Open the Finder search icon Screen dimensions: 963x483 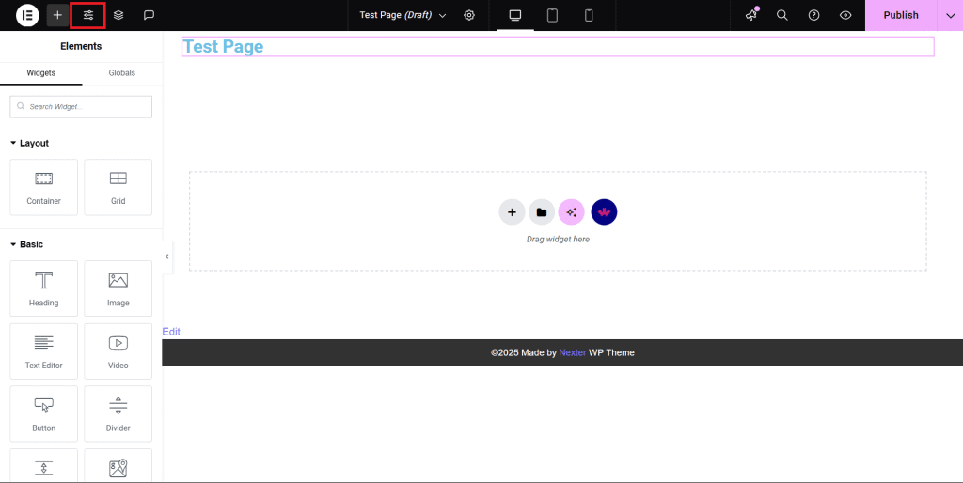[x=782, y=15]
